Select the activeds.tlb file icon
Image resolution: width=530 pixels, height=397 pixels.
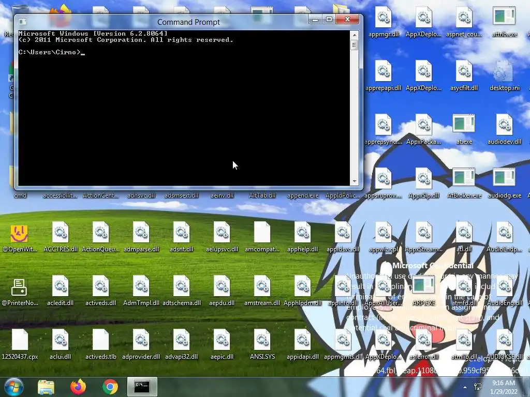101,344
